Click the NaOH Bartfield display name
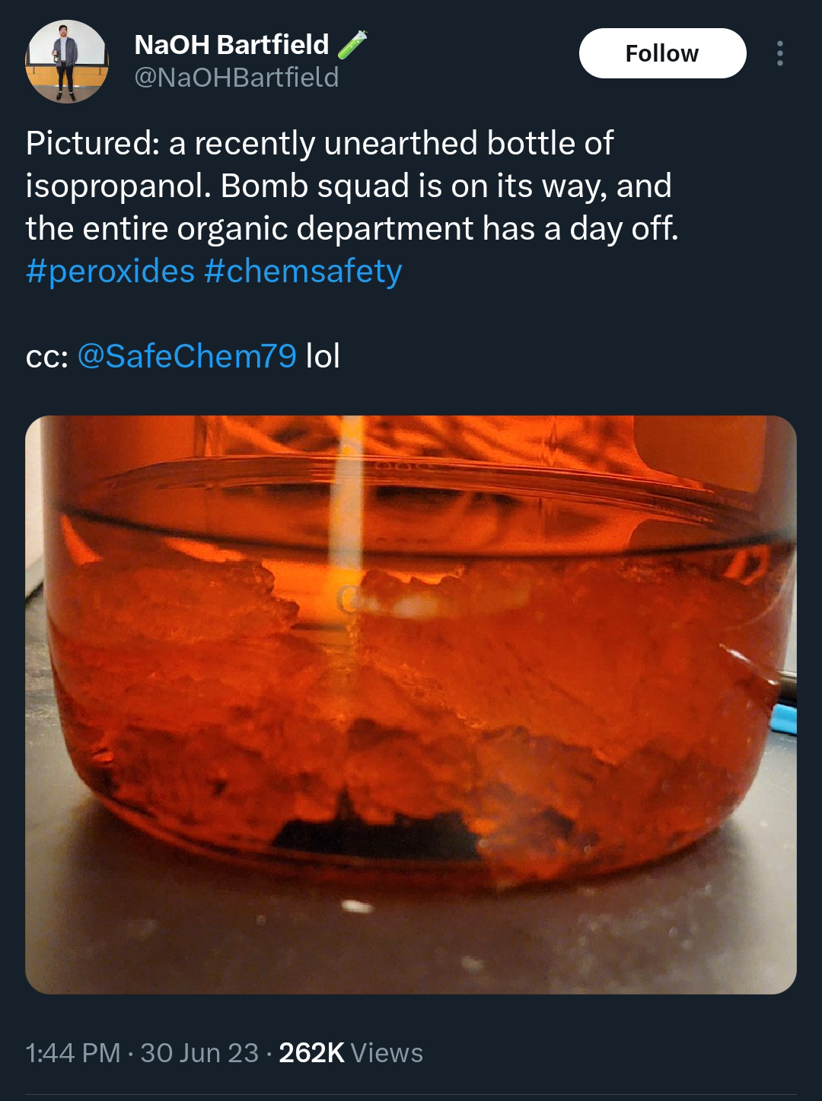822x1101 pixels. (x=231, y=45)
